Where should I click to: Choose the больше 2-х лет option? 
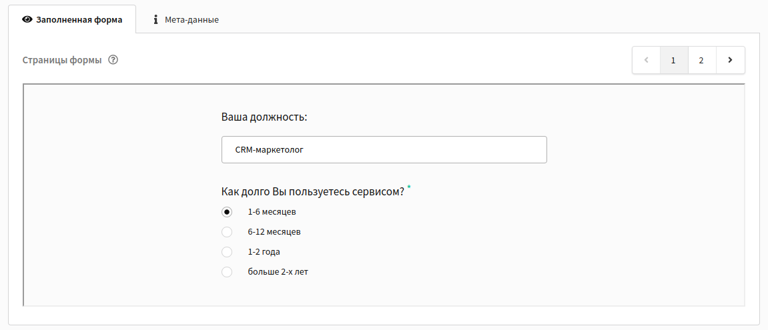coord(226,272)
